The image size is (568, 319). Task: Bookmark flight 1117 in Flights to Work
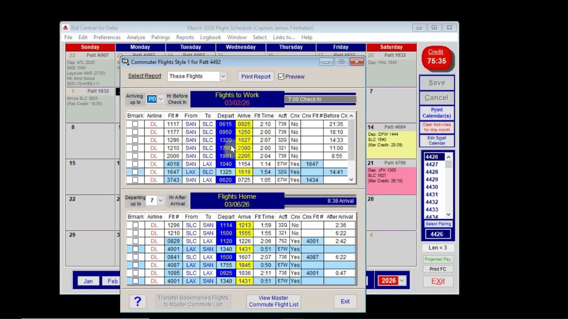pos(135,124)
